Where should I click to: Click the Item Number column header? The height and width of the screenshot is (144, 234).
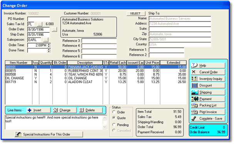(19, 63)
